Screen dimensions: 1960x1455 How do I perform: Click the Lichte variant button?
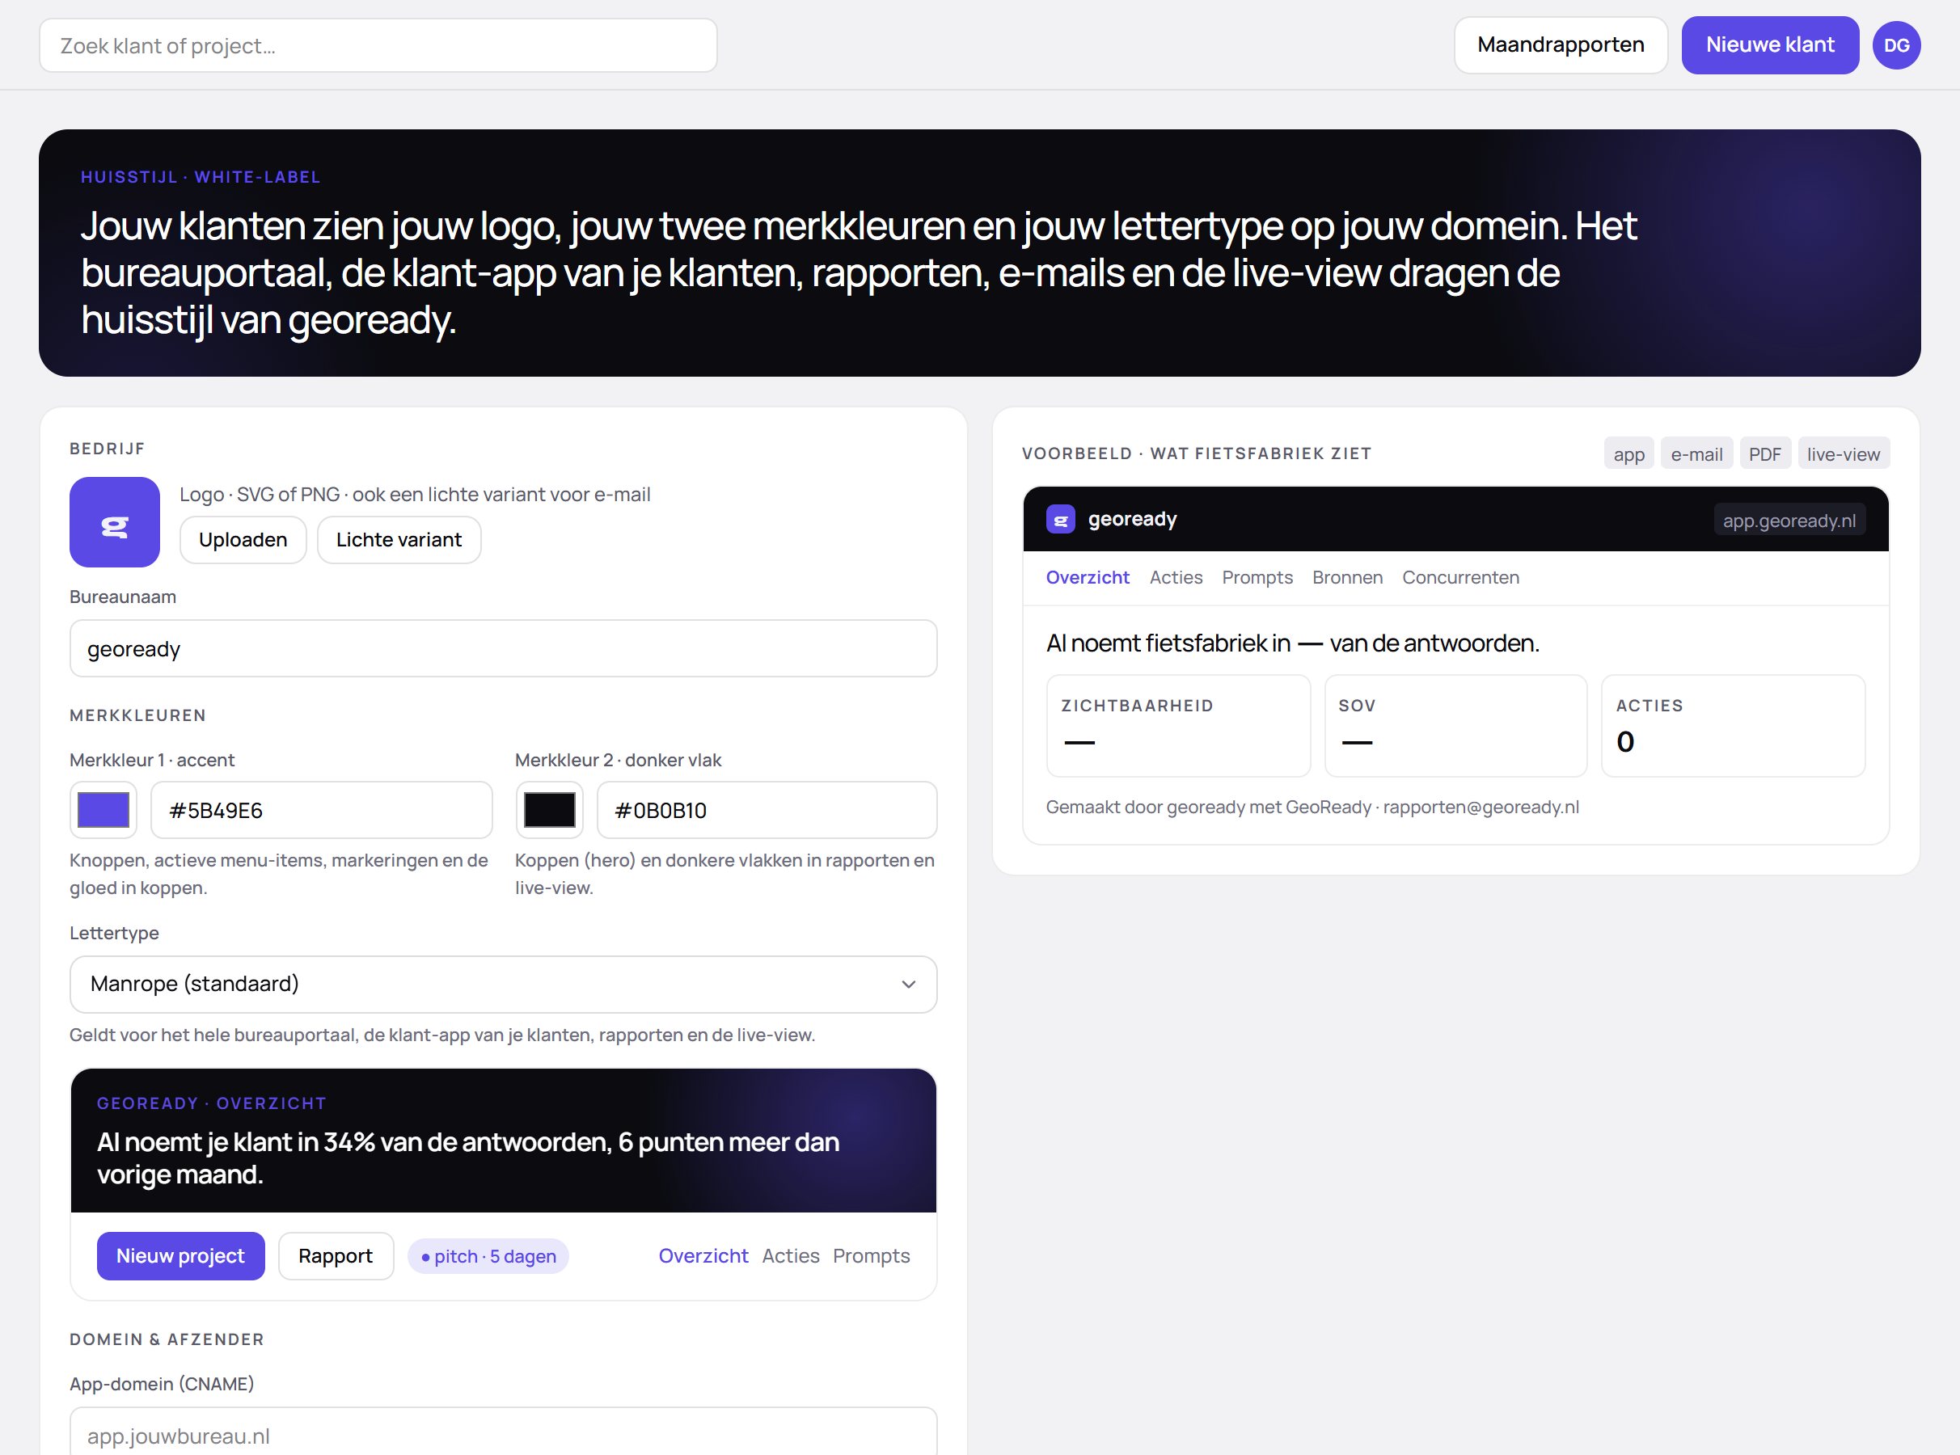(x=399, y=540)
